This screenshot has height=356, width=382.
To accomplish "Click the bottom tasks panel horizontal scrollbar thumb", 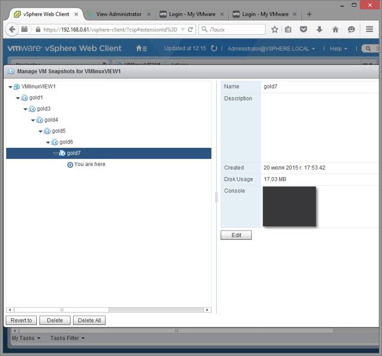I will point(176,331).
